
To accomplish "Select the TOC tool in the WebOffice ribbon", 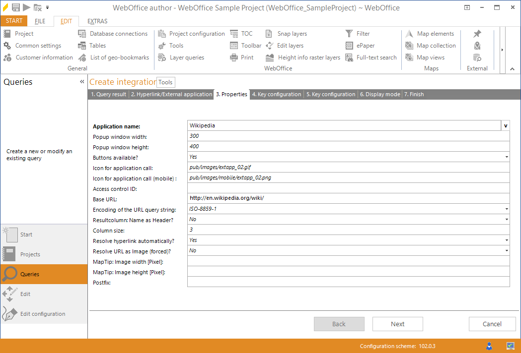I will point(245,34).
